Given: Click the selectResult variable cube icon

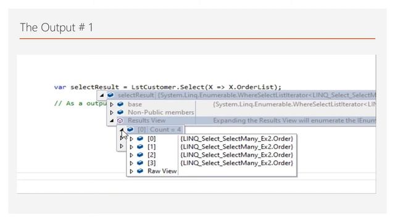Looking at the screenshot, I should [110, 95].
